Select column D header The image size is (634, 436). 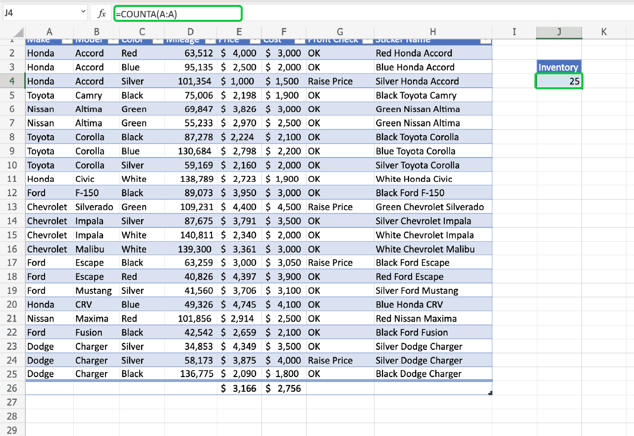(x=191, y=32)
